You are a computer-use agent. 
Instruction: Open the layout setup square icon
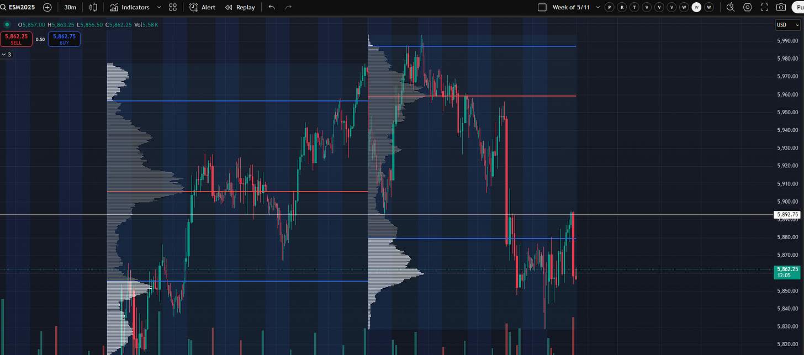(542, 7)
